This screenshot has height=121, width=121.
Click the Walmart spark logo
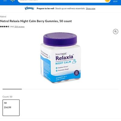click(13, 1)
